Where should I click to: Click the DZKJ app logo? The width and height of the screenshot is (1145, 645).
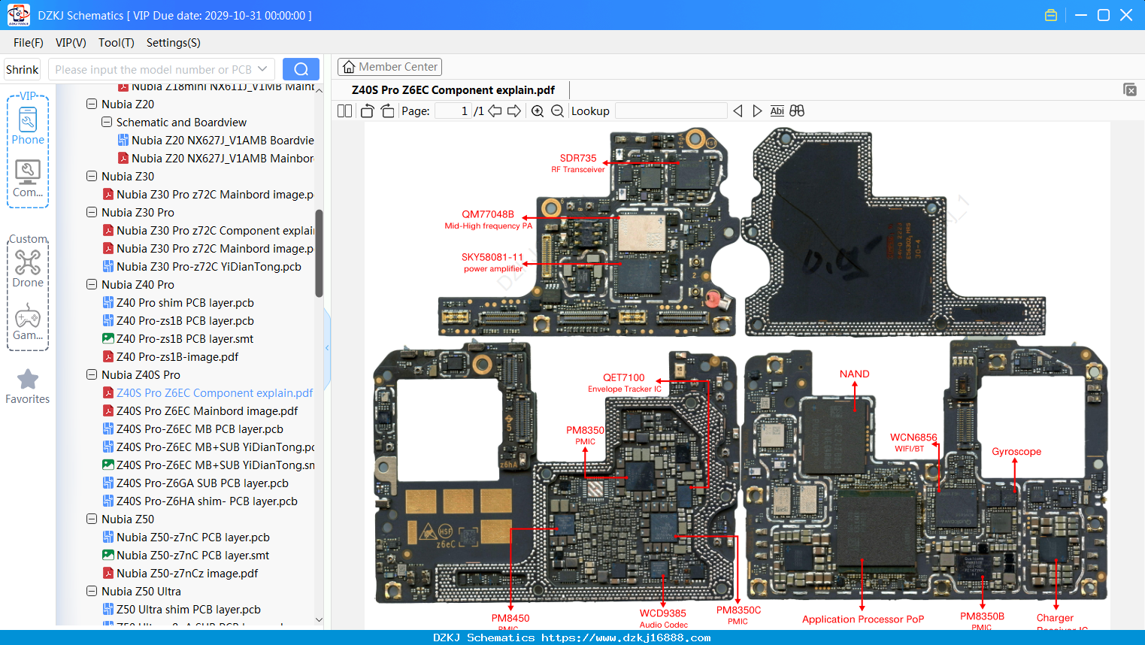click(18, 15)
